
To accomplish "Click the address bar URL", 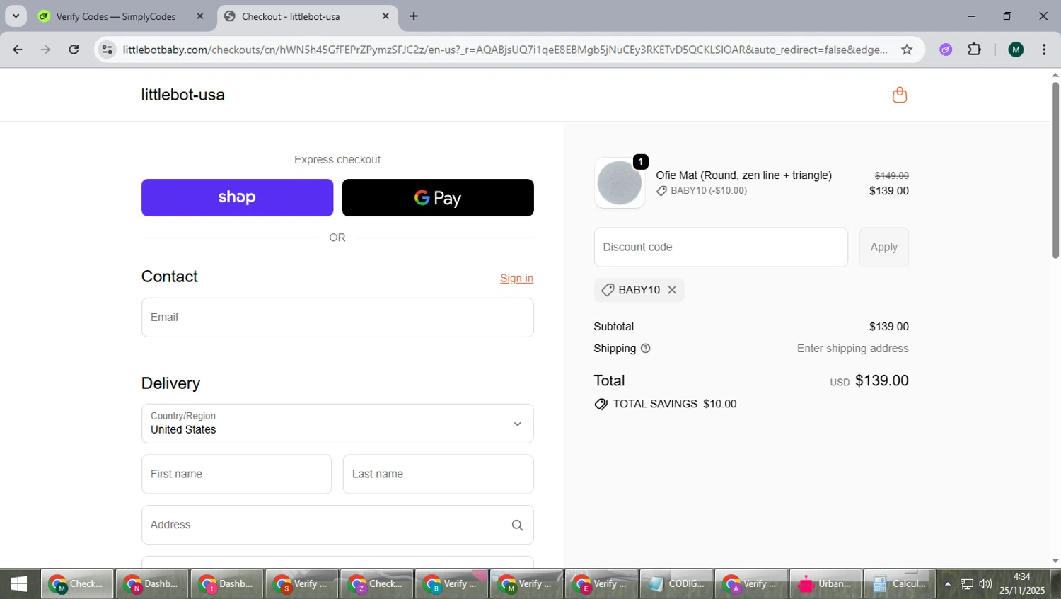I will point(505,50).
